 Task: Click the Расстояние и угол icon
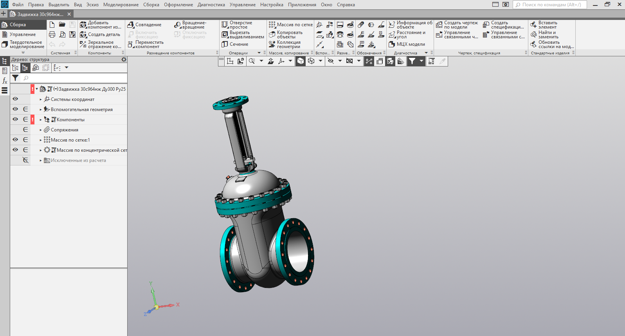392,34
